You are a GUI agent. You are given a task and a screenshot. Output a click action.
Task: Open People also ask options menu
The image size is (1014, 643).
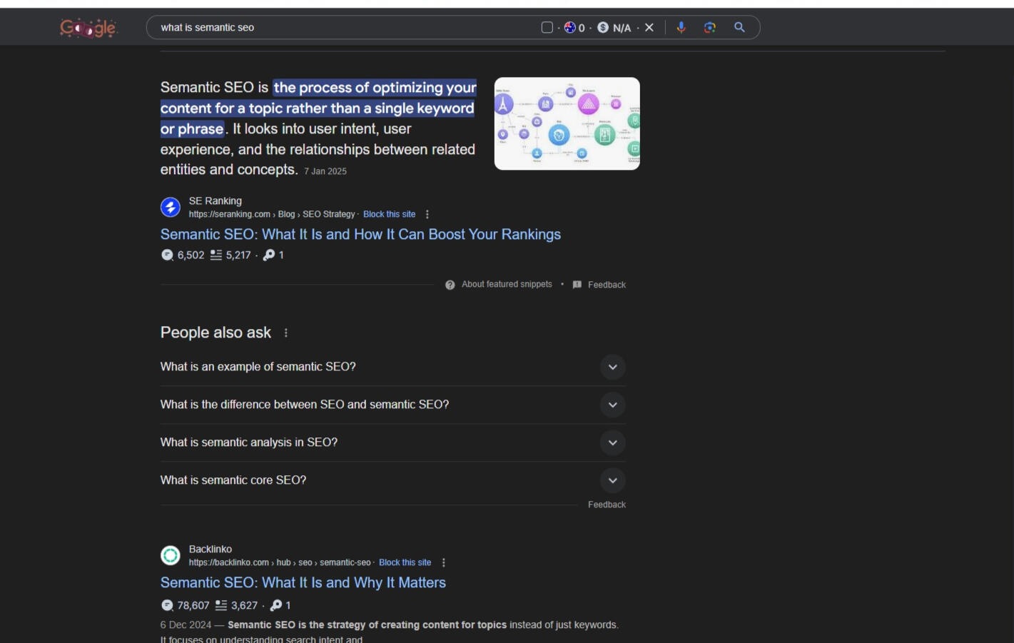(x=286, y=333)
